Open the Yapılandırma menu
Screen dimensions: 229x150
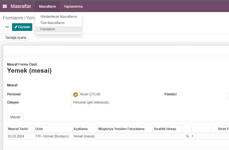73,6
